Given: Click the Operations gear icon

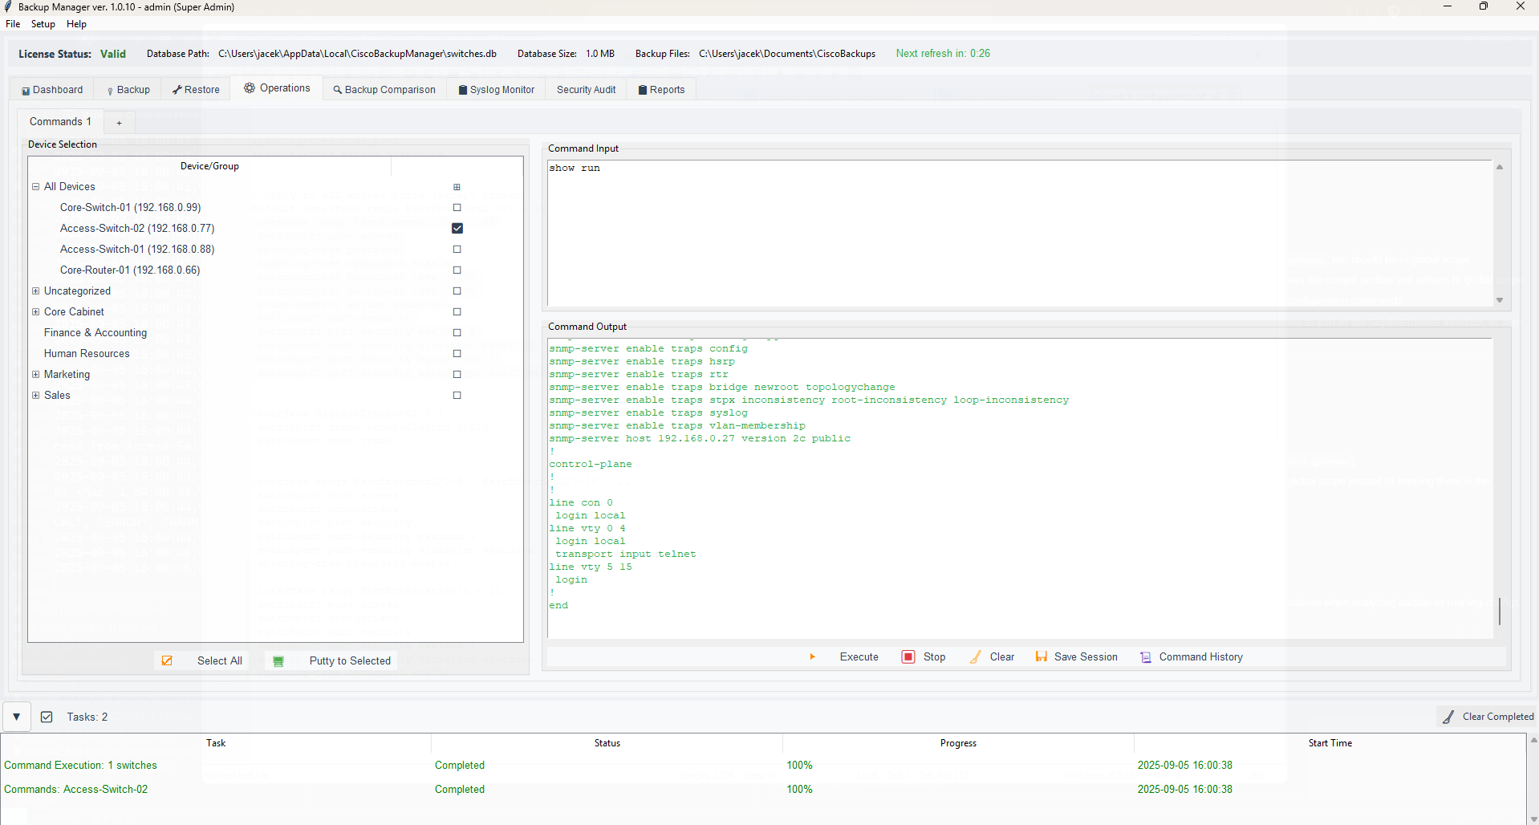Looking at the screenshot, I should [250, 87].
